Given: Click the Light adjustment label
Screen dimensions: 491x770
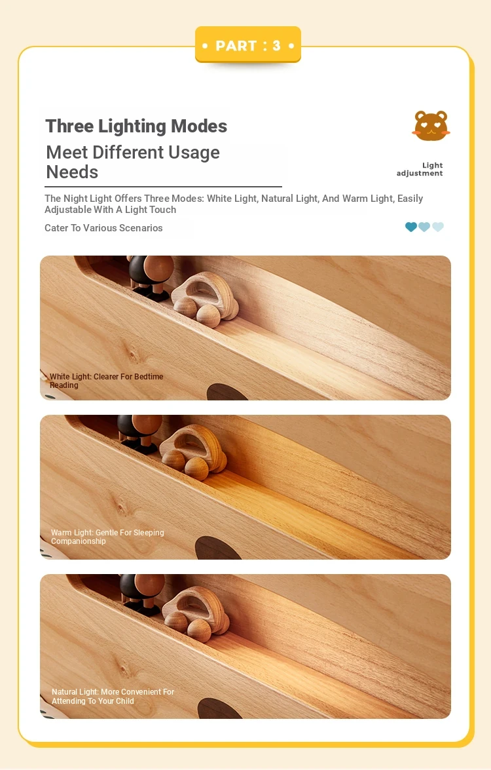Looking at the screenshot, I should pyautogui.click(x=420, y=169).
